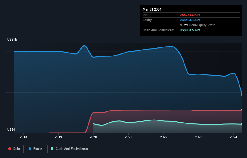Click the US$278.890m debt value

[x=190, y=15]
